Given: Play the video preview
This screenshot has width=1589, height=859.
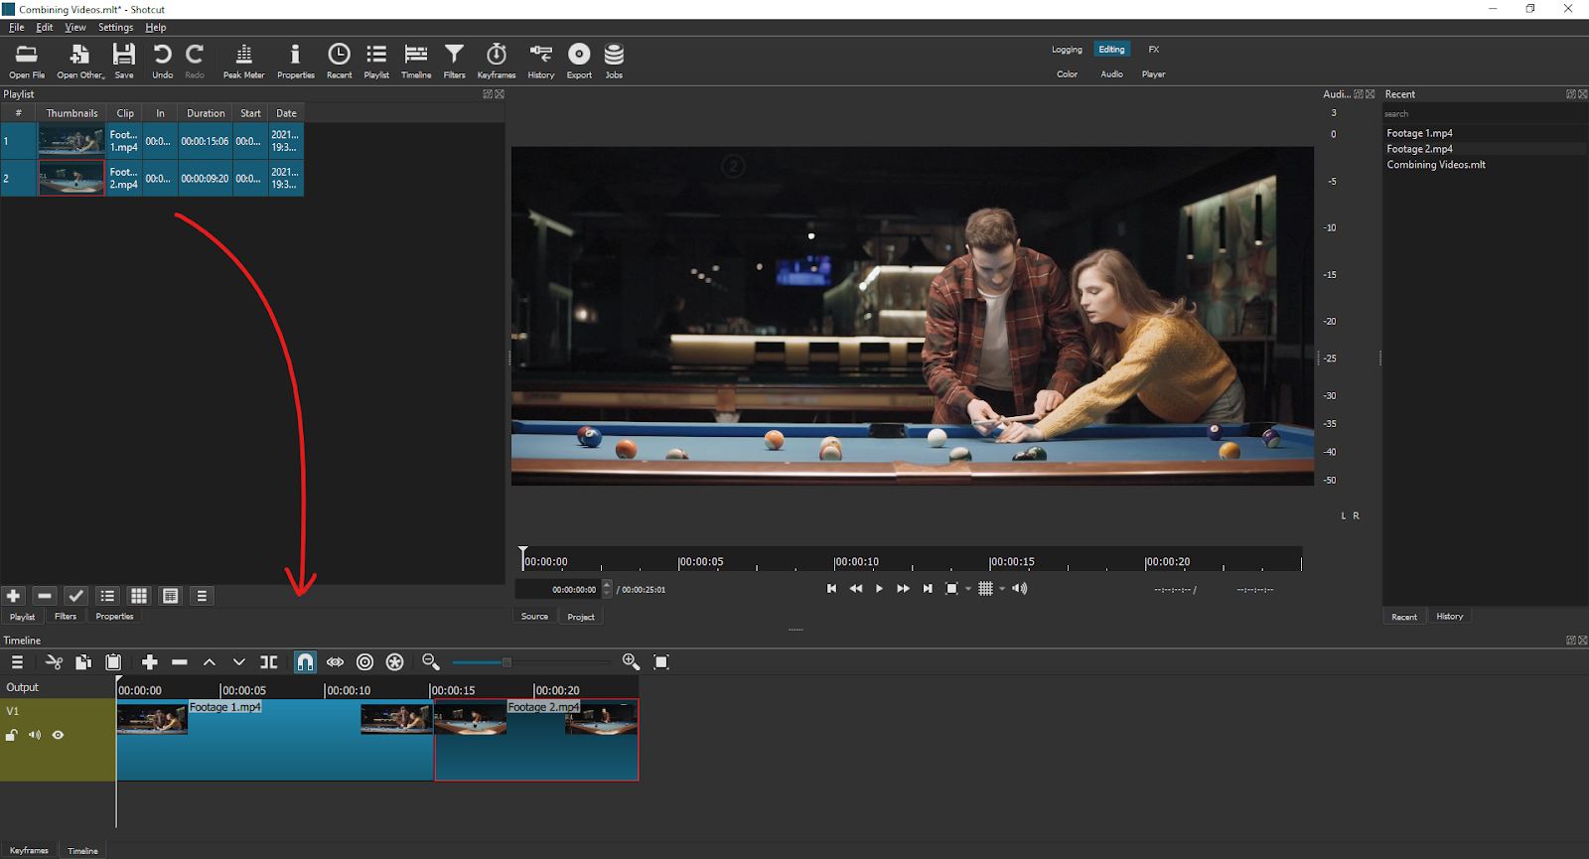Looking at the screenshot, I should [x=879, y=589].
